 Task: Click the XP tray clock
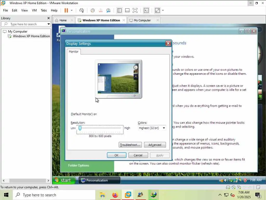pyautogui.click(x=256, y=180)
